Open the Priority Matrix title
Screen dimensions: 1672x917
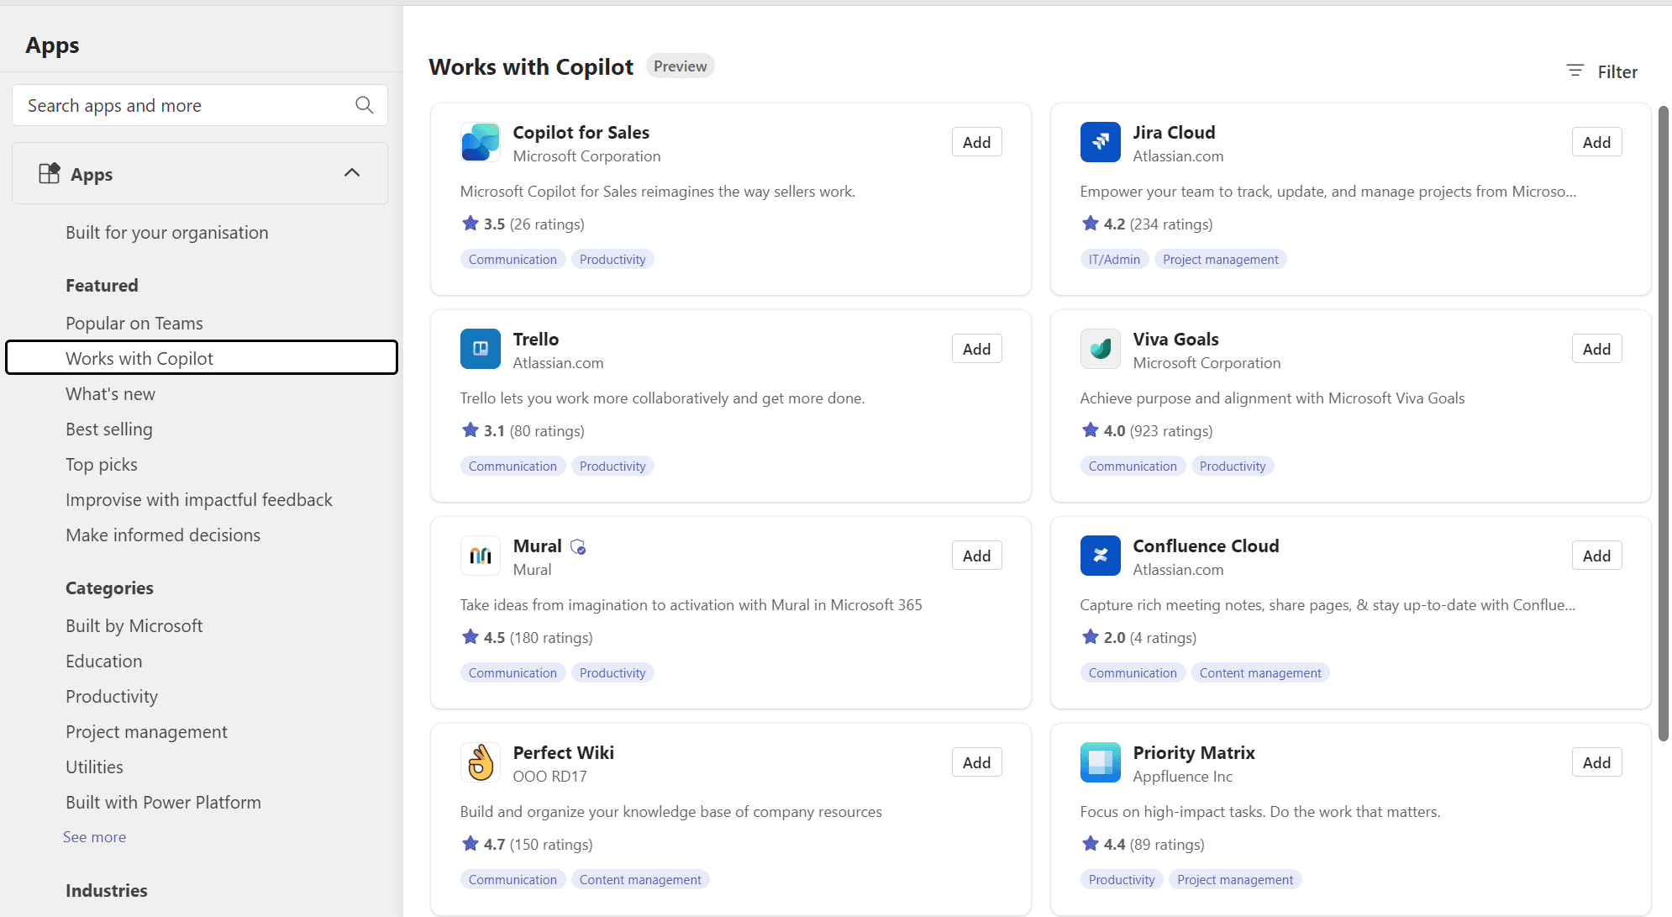[x=1194, y=753]
